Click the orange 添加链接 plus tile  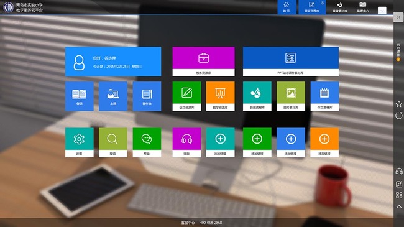(x=324, y=142)
